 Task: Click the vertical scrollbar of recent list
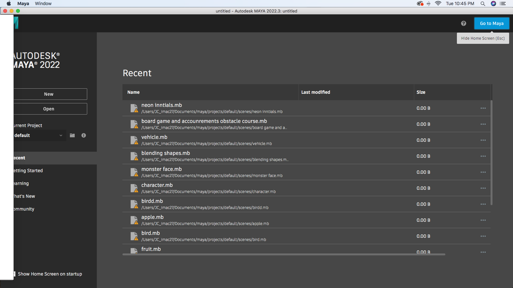point(492,153)
